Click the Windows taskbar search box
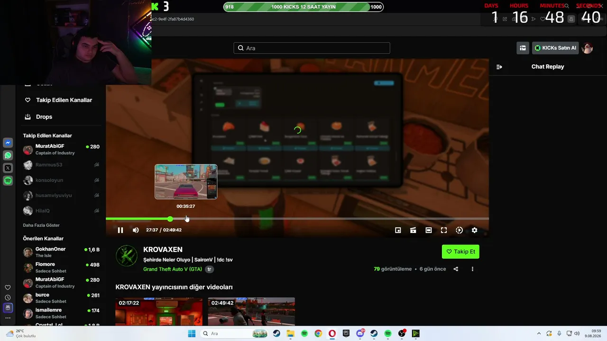The height and width of the screenshot is (341, 607). point(235,333)
